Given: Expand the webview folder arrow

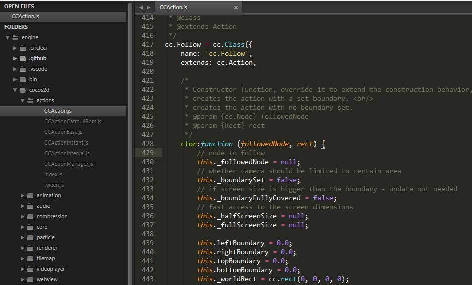Looking at the screenshot, I should pos(22,280).
